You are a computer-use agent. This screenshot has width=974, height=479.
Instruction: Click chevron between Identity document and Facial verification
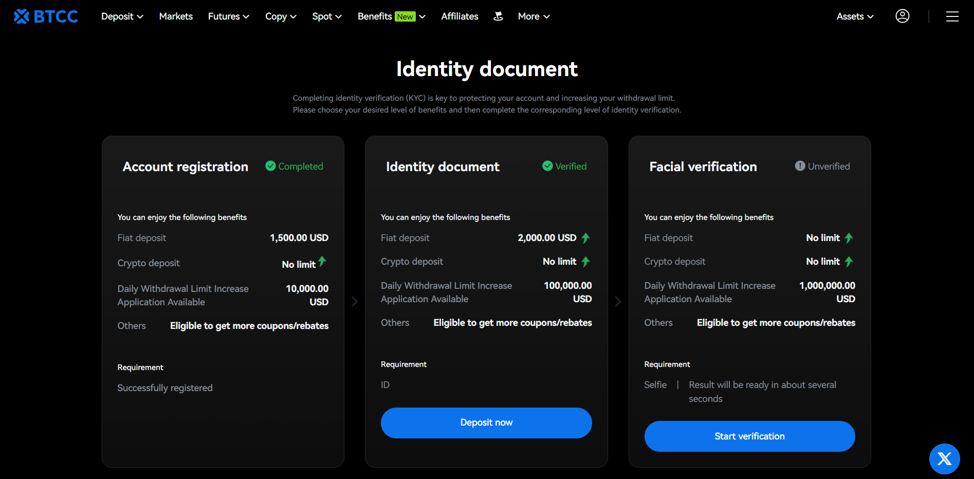click(x=618, y=302)
